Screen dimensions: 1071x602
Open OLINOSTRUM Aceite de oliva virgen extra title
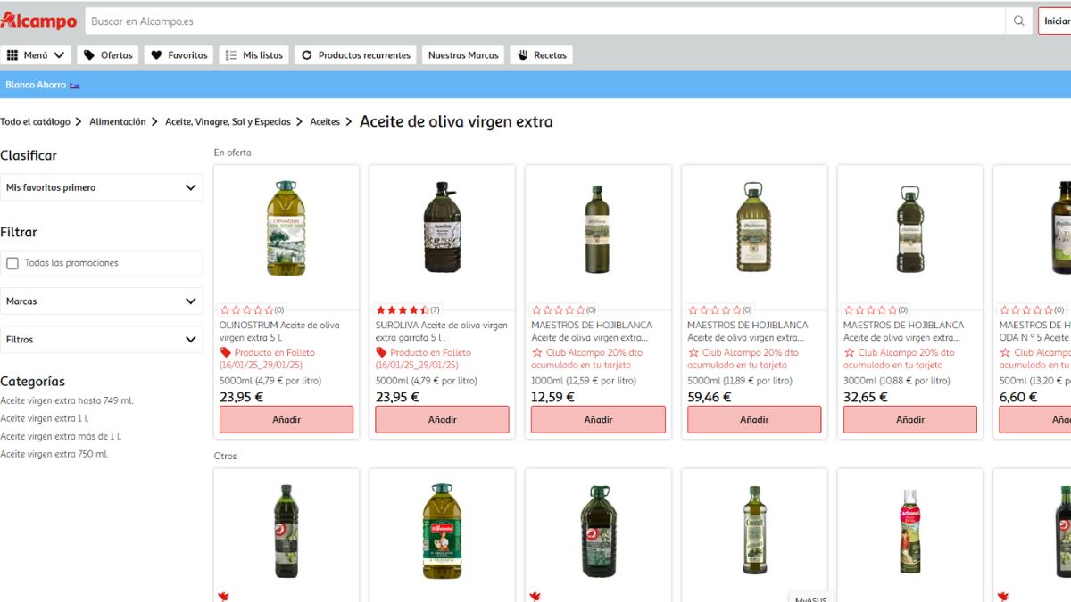point(279,332)
